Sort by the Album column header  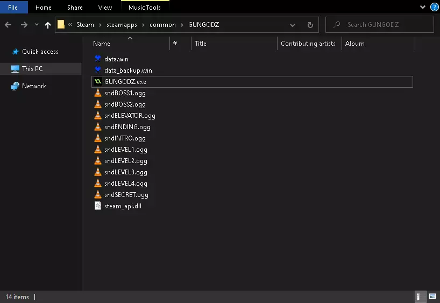tap(354, 44)
